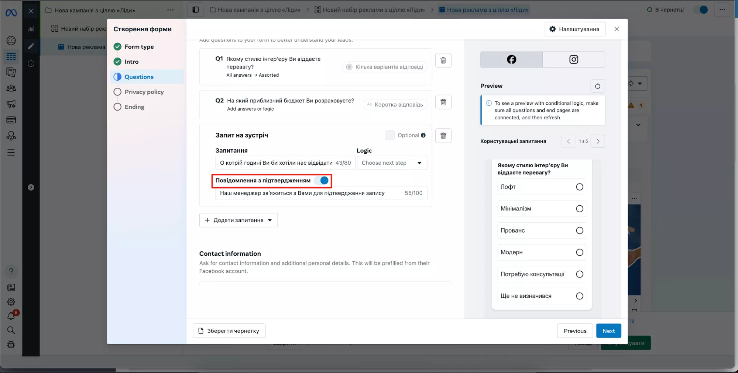This screenshot has width=738, height=373.
Task: Open the Ending step
Action: (x=134, y=107)
